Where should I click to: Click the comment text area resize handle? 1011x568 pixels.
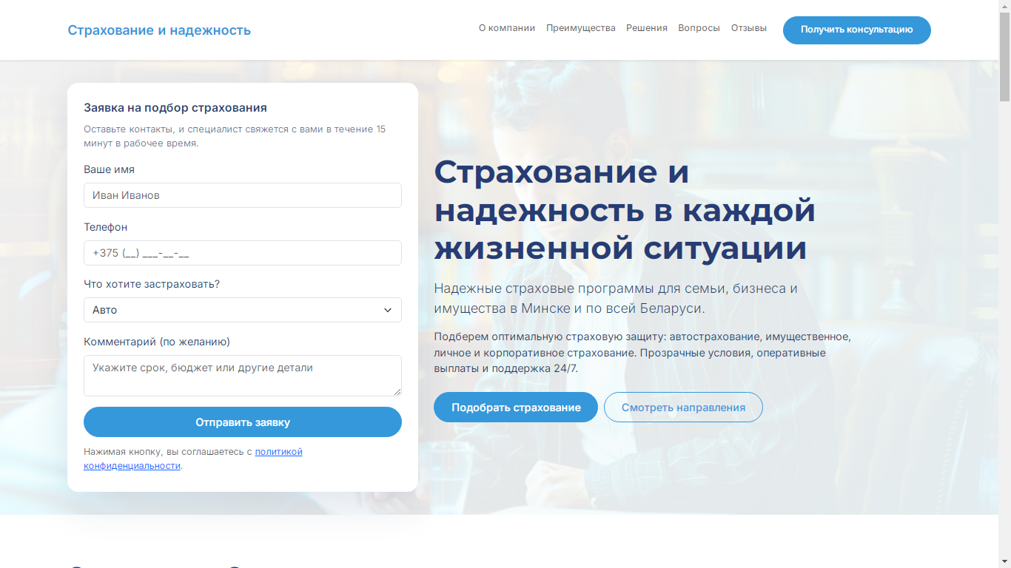pos(397,392)
